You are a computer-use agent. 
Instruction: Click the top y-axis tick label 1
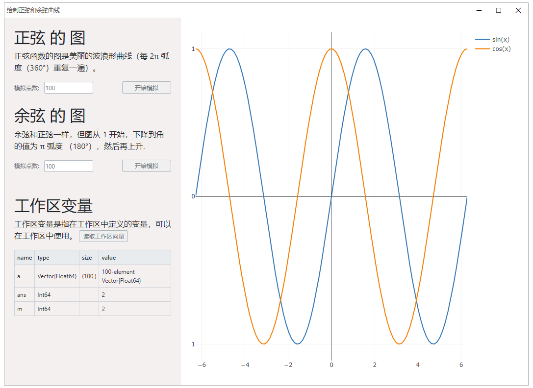pyautogui.click(x=193, y=49)
